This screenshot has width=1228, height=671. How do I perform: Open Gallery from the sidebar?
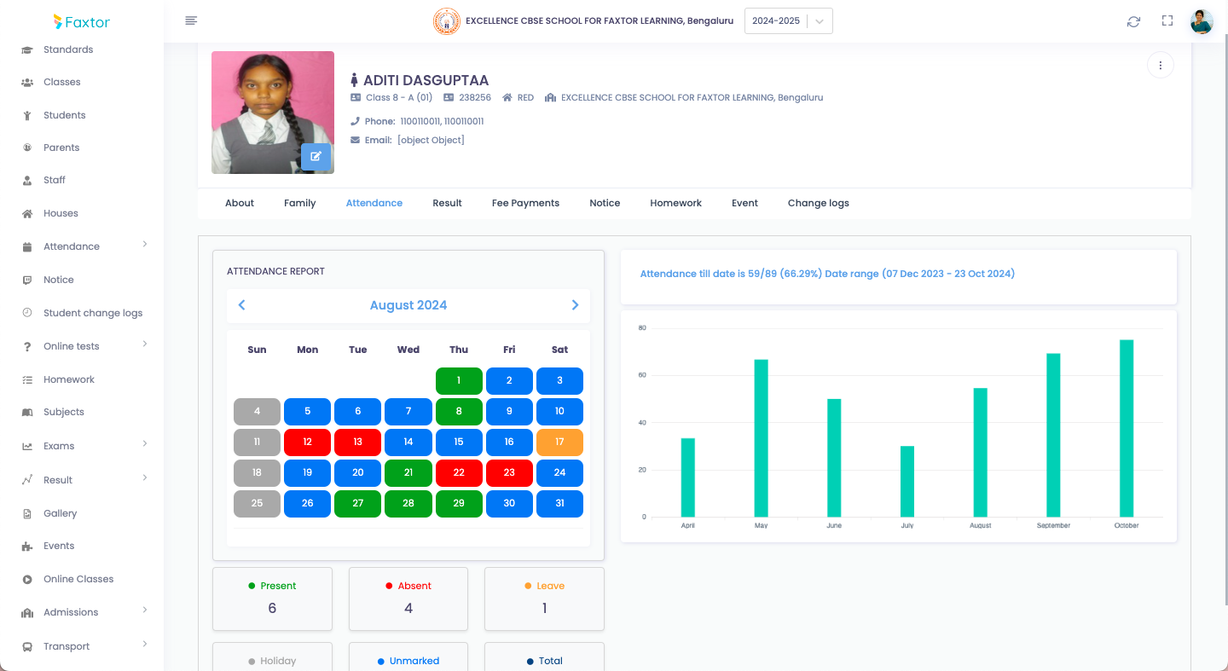[60, 513]
